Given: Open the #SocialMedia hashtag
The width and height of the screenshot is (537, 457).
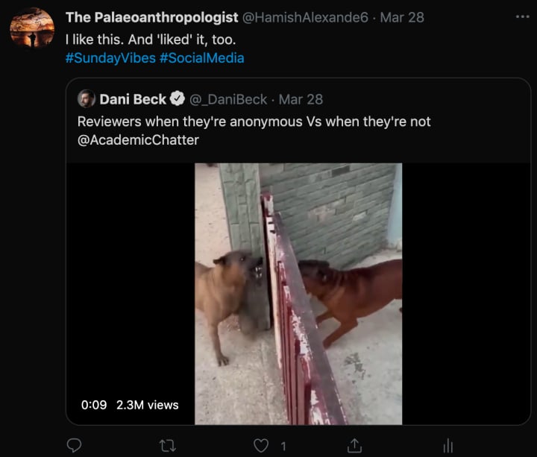Looking at the screenshot, I should [x=201, y=58].
